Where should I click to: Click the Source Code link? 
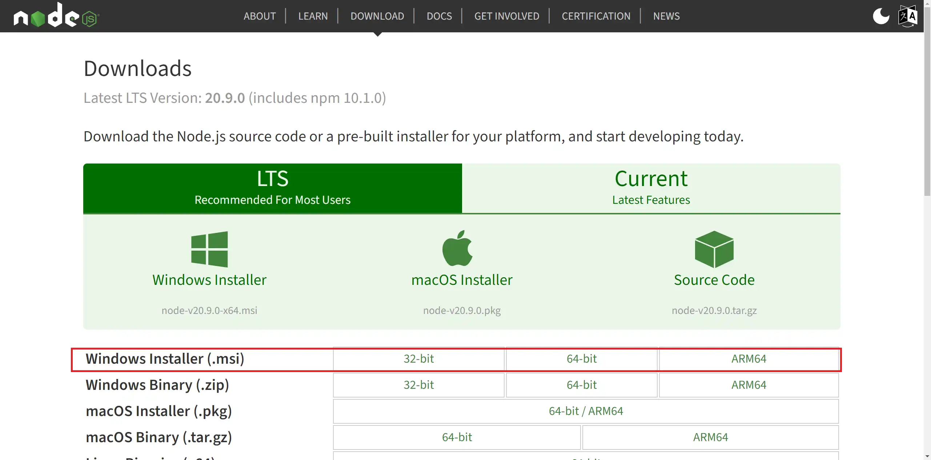click(714, 280)
